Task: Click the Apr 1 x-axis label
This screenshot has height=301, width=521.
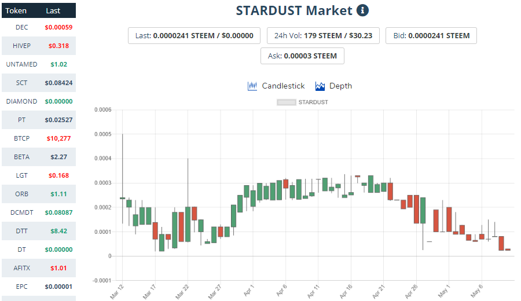Action: pos(249,291)
